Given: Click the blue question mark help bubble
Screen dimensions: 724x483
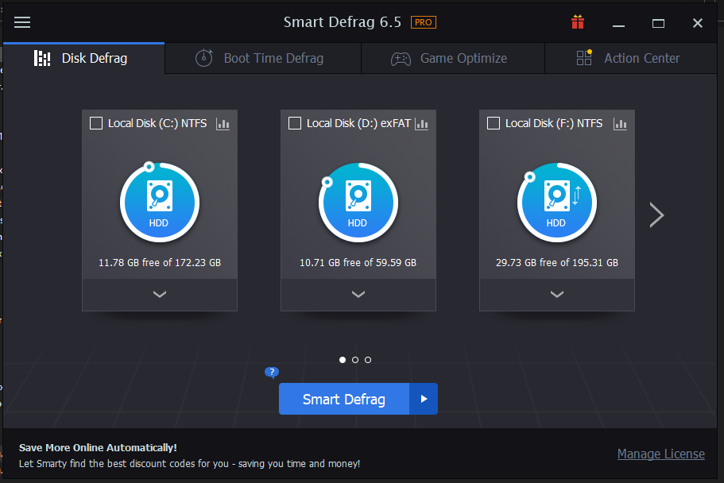Looking at the screenshot, I should (x=272, y=372).
